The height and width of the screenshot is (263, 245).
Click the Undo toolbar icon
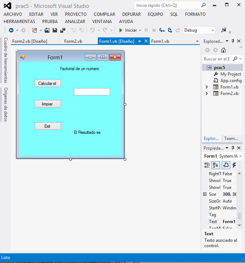tap(92, 30)
